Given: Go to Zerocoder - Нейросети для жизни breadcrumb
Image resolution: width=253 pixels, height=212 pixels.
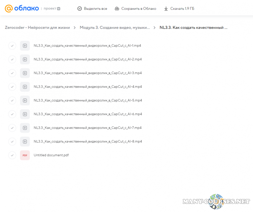Looking at the screenshot, I should (x=37, y=28).
